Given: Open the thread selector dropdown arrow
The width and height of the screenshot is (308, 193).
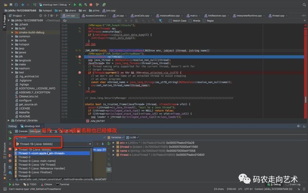Looking at the screenshot, I should (x=90, y=144).
